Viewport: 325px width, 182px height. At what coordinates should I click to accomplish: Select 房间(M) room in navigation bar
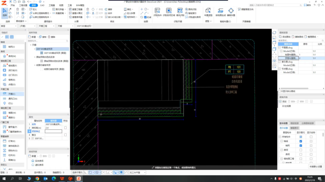pos(12,56)
